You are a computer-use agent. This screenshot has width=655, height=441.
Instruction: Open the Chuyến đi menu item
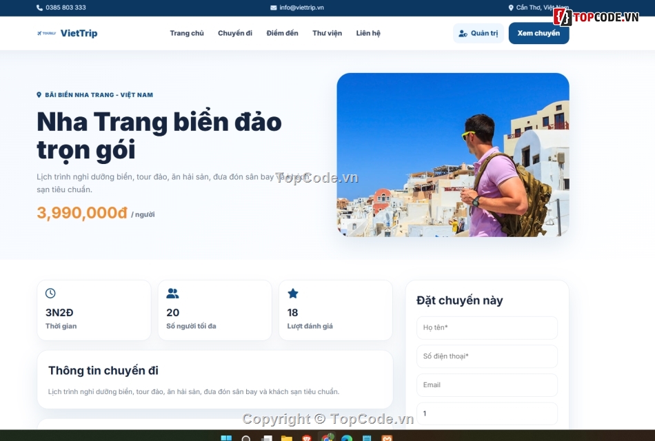click(x=234, y=33)
